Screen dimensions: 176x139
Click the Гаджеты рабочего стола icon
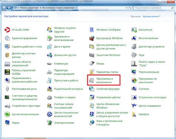pyautogui.click(x=7, y=47)
